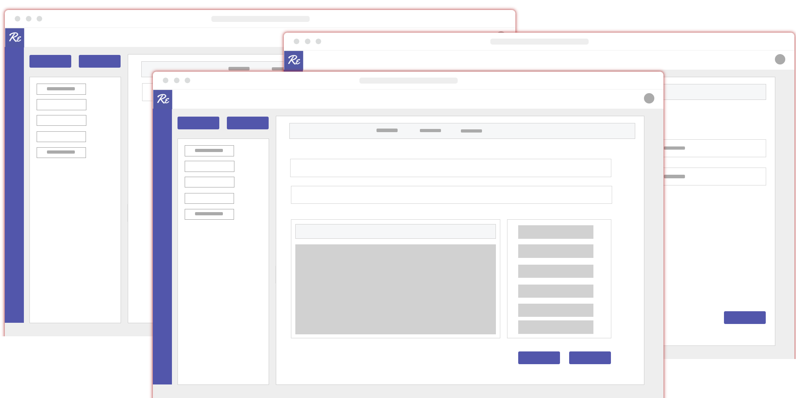Focus the first labeled input field in middle window
This screenshot has height=398, width=796.
pos(715,148)
